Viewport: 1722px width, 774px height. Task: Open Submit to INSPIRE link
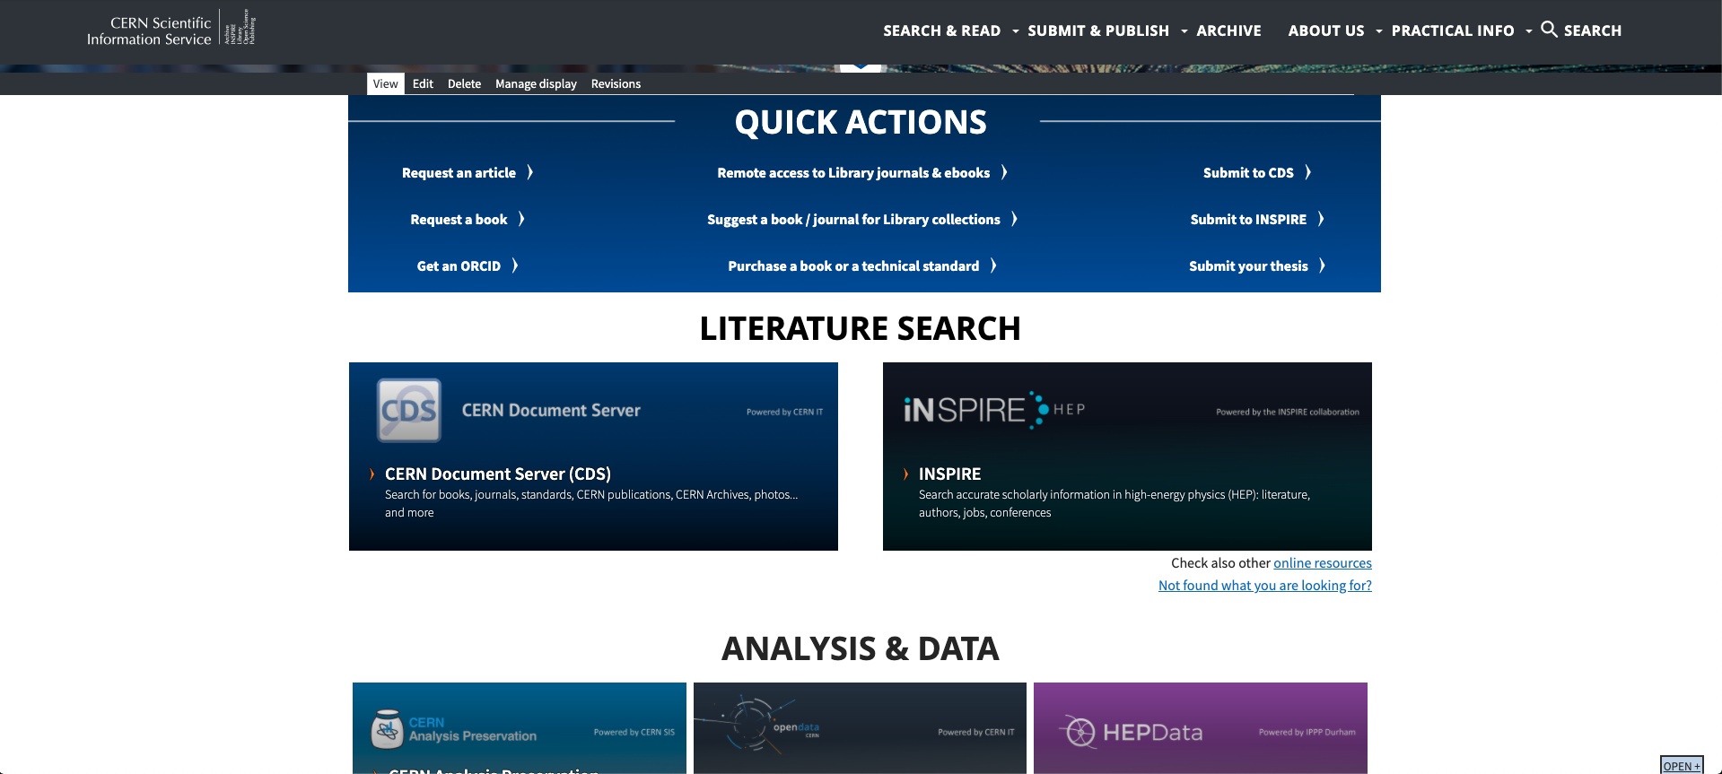pos(1248,219)
